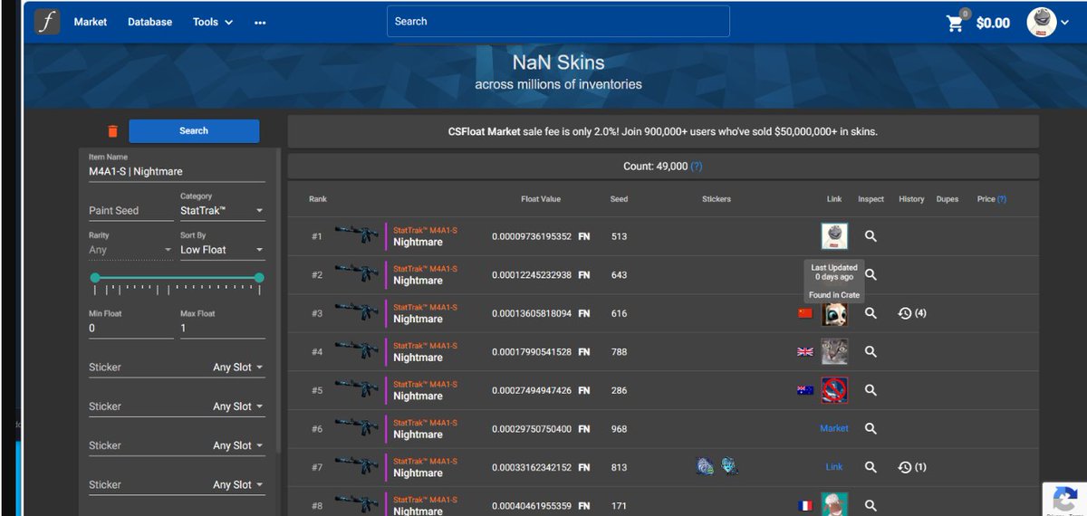Open owner avatar for rank #1 skin

coord(834,236)
